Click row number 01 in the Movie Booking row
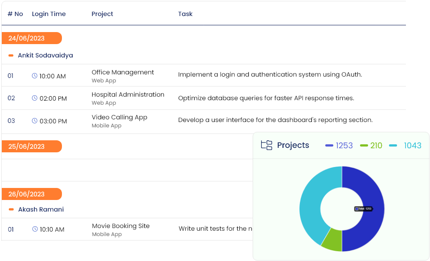430x261 pixels. 11,229
